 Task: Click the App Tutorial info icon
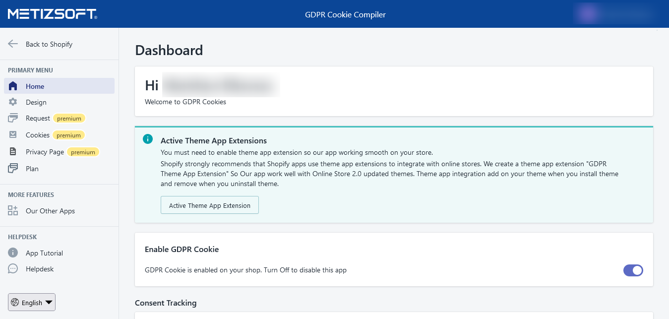tap(13, 253)
